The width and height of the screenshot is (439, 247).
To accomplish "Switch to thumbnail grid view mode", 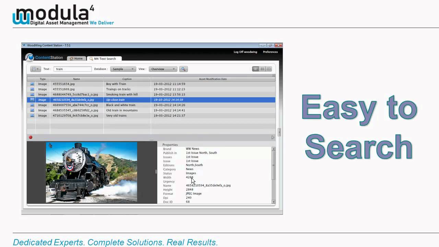I will [262, 69].
